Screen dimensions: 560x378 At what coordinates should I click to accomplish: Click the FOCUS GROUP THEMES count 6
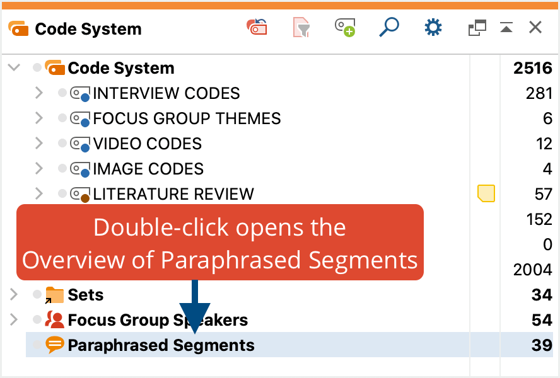pyautogui.click(x=548, y=119)
